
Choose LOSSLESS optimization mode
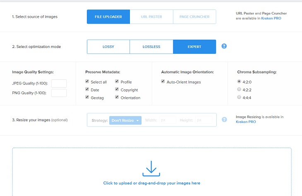[151, 47]
